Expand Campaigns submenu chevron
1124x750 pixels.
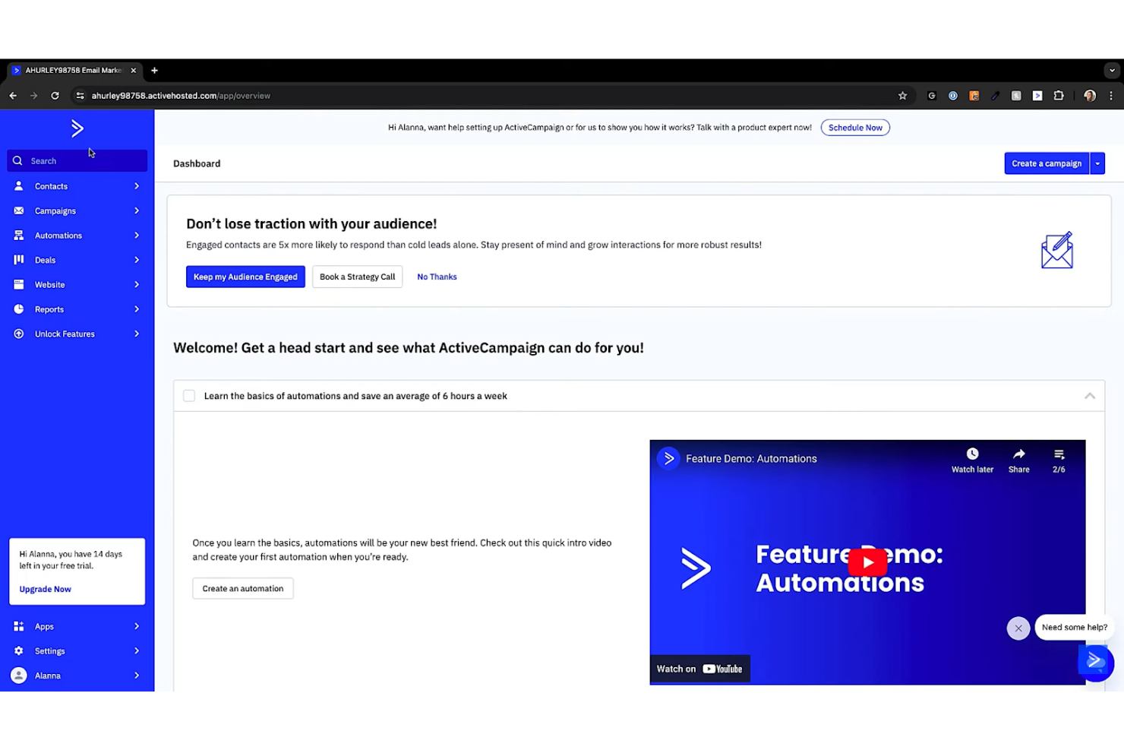pos(137,210)
